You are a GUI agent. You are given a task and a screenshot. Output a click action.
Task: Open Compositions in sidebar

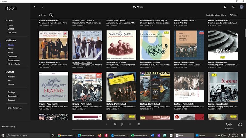(x=14, y=60)
